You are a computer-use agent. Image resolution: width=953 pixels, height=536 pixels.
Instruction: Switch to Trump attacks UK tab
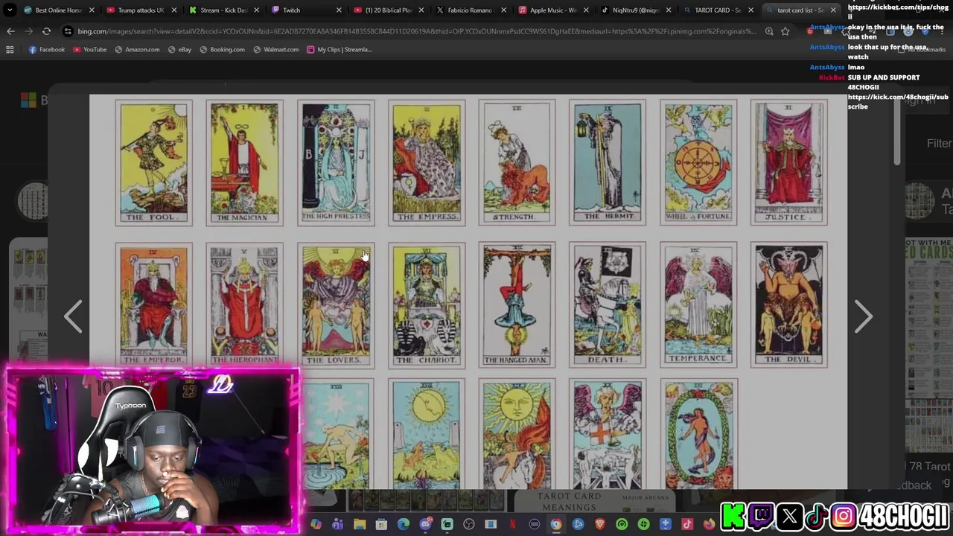140,10
